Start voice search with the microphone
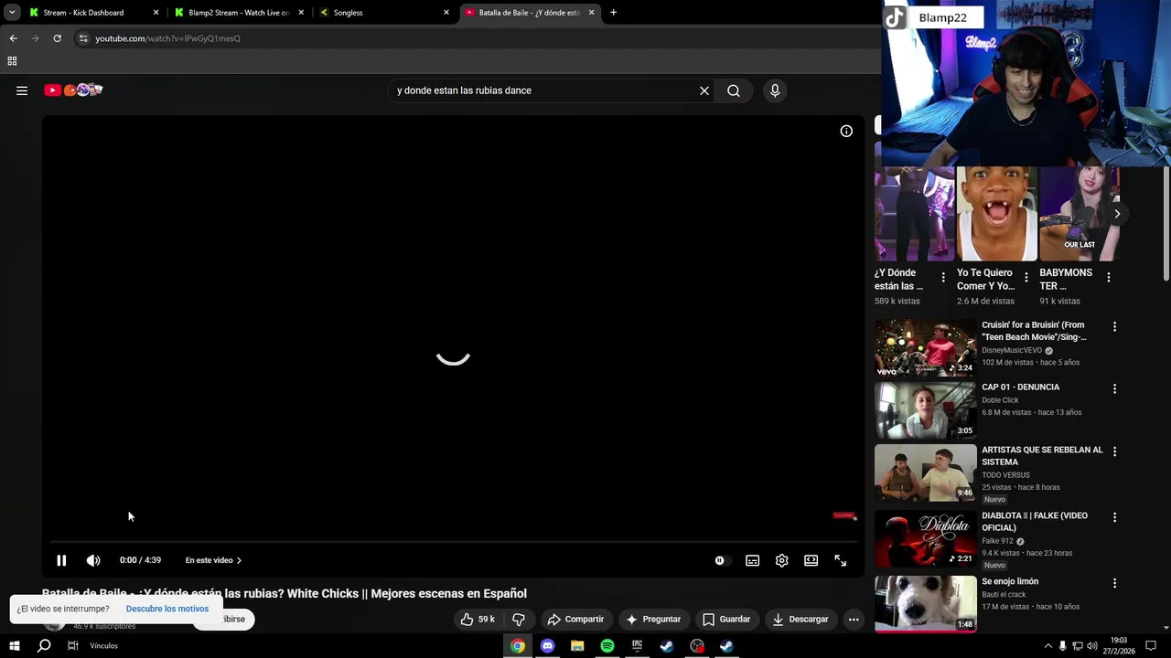The height and width of the screenshot is (658, 1171). 775,90
